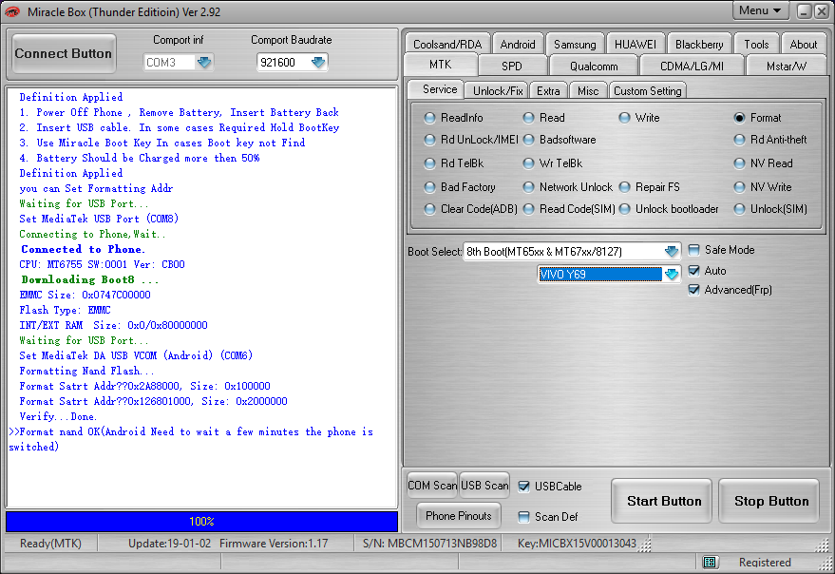
Task: Open the Samsung tab
Action: point(575,45)
